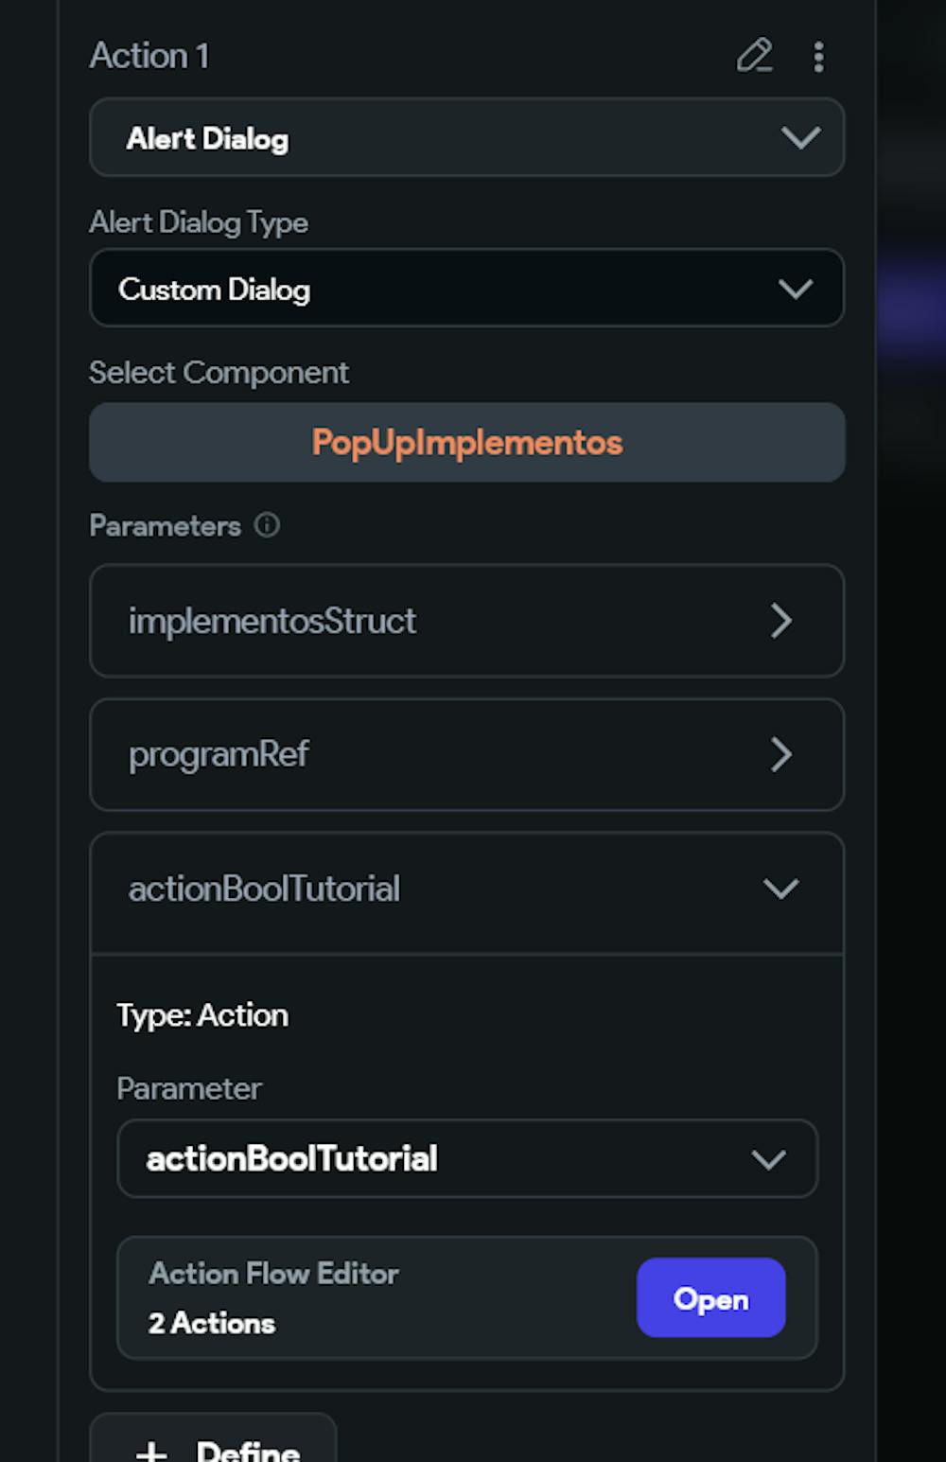Click the right arrow on programRef
Viewport: 946px width, 1462px height.
(x=782, y=755)
